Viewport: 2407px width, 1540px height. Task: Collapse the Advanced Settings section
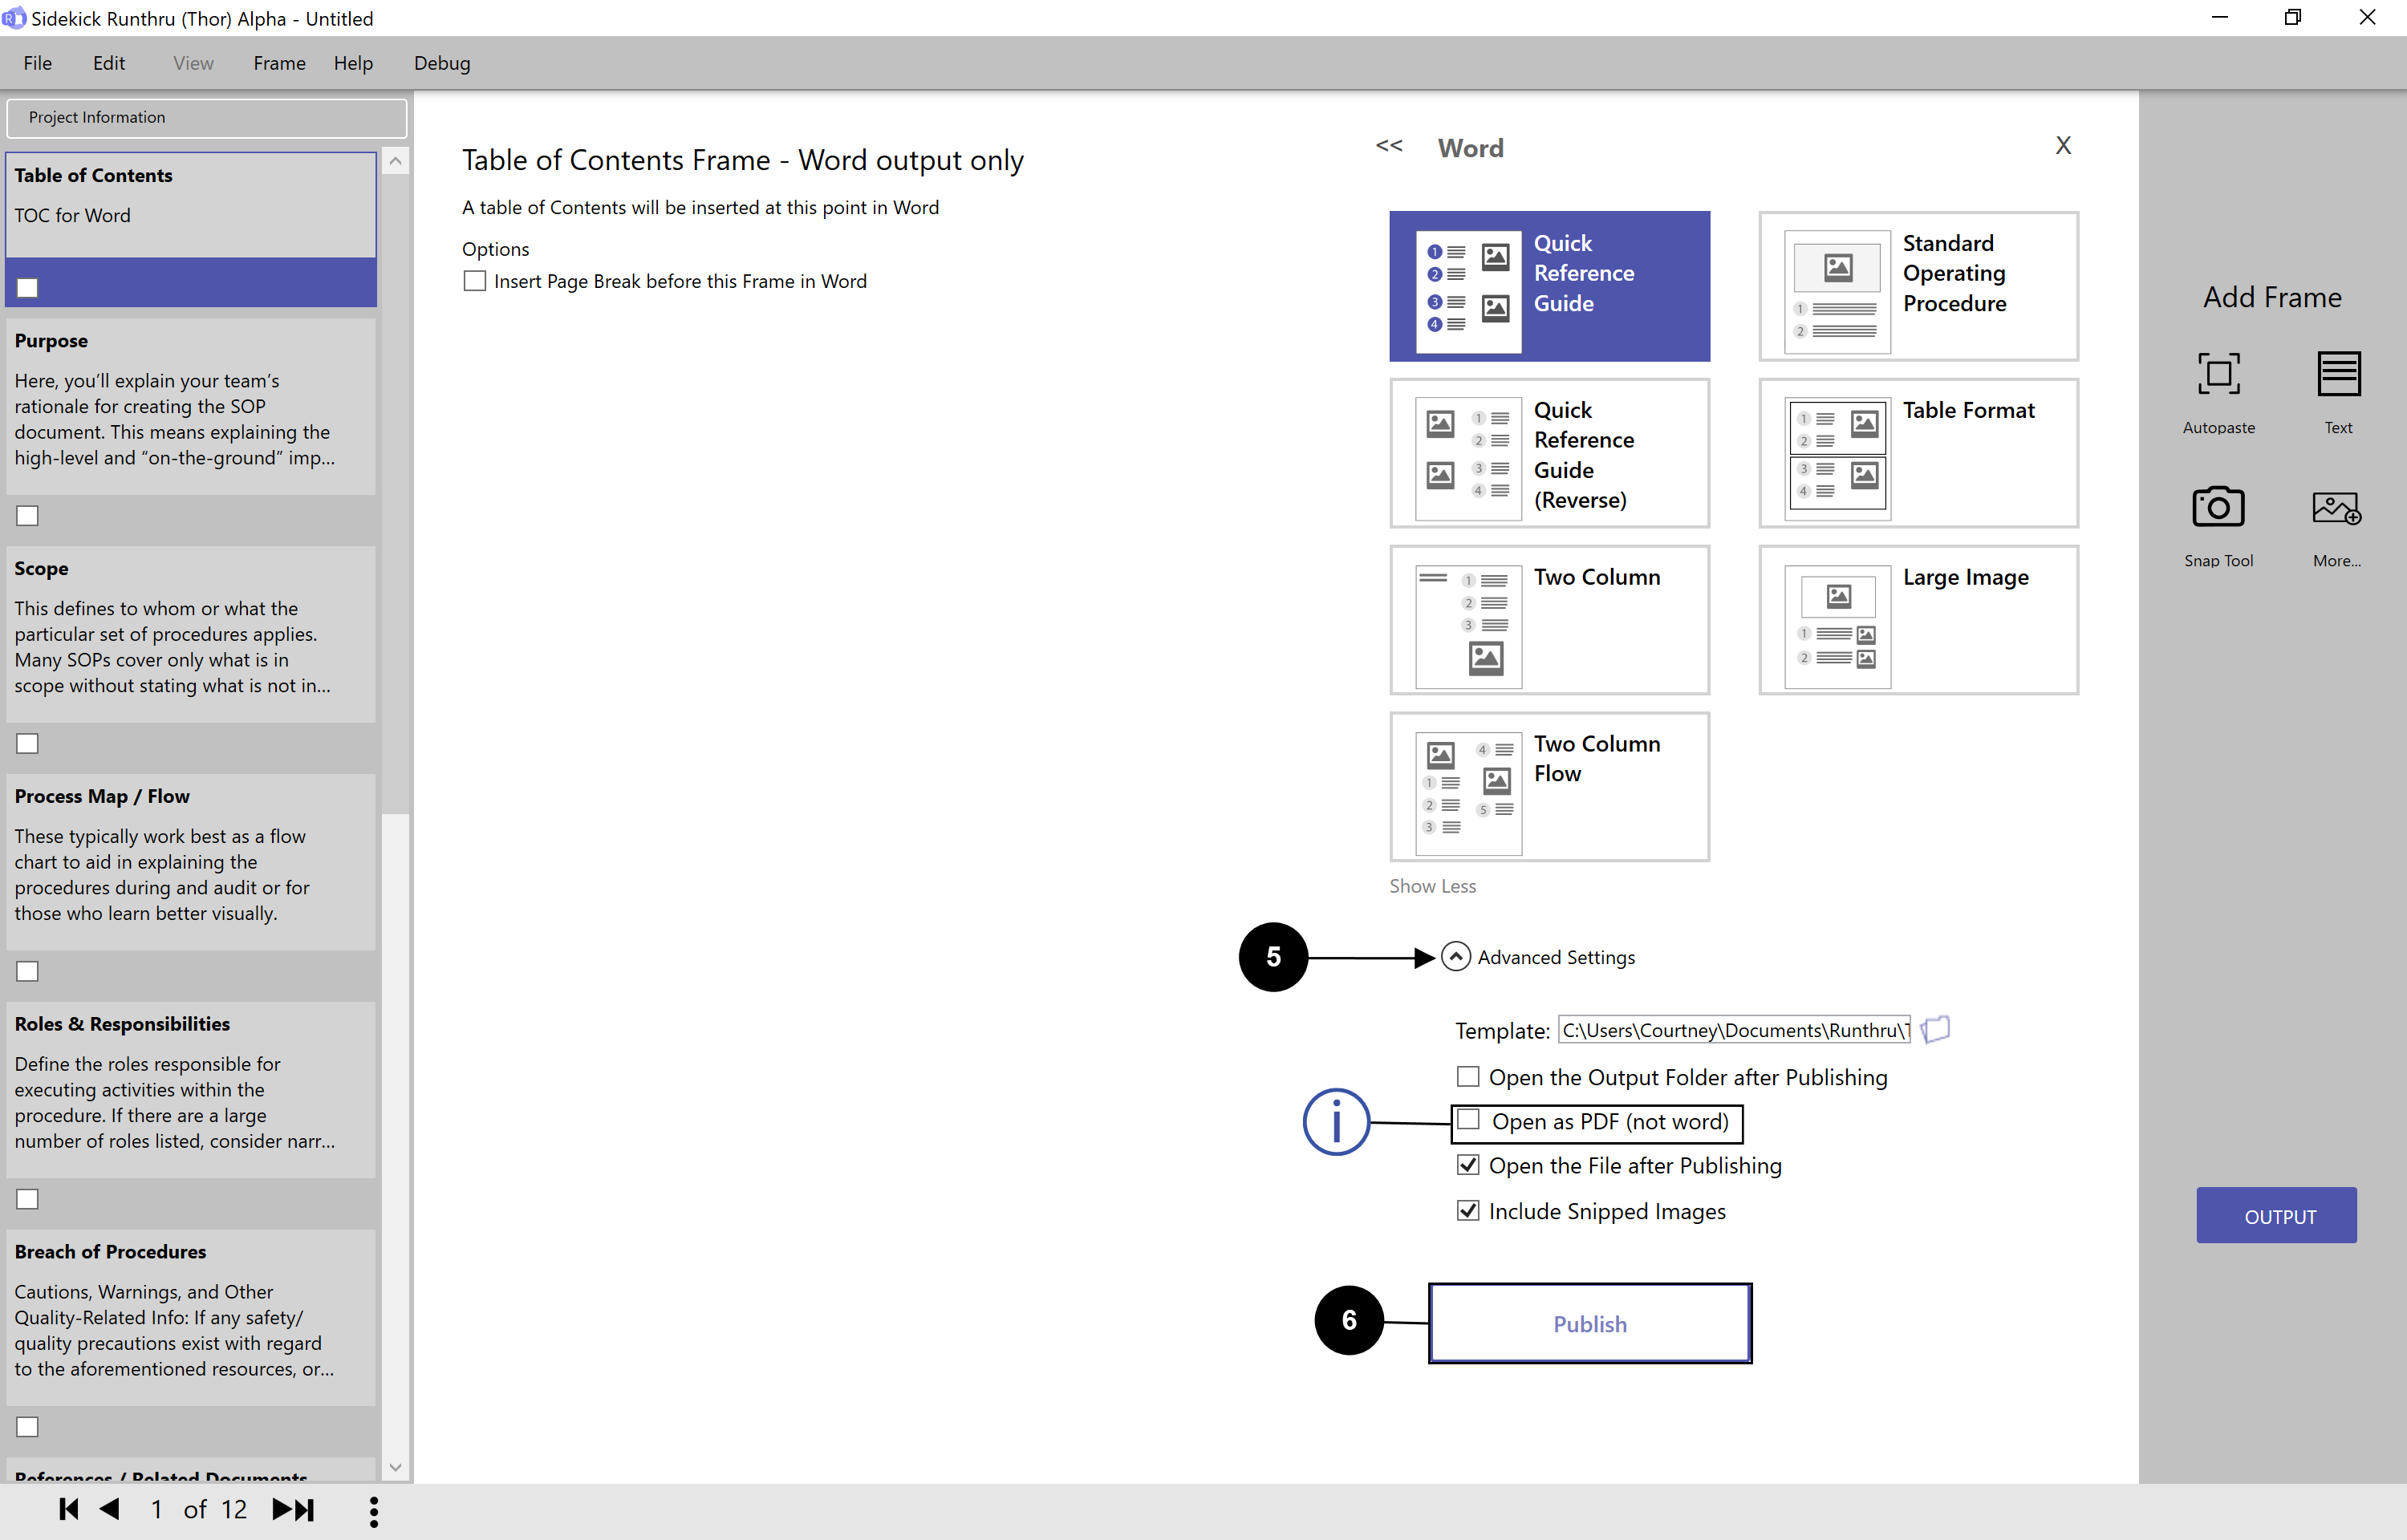tap(1455, 957)
